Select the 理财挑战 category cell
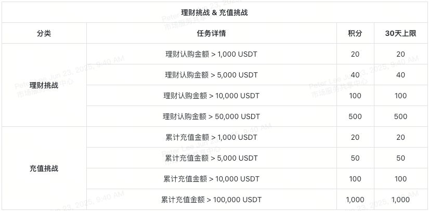 click(x=44, y=85)
